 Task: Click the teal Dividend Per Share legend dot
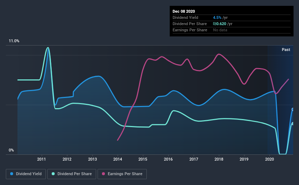[x=53, y=174]
